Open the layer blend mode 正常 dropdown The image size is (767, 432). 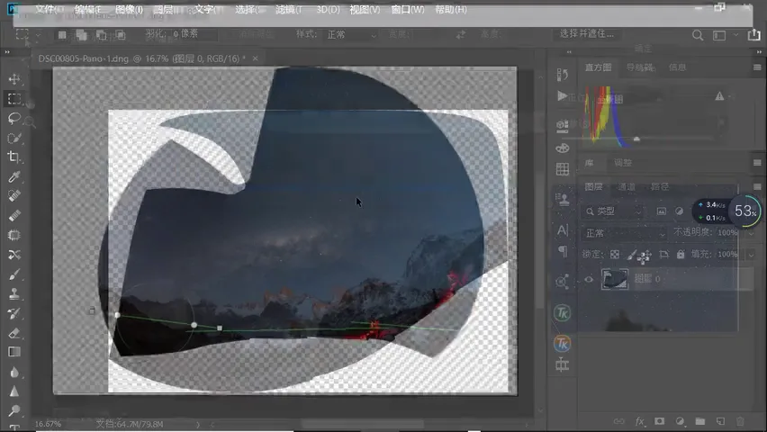[624, 233]
